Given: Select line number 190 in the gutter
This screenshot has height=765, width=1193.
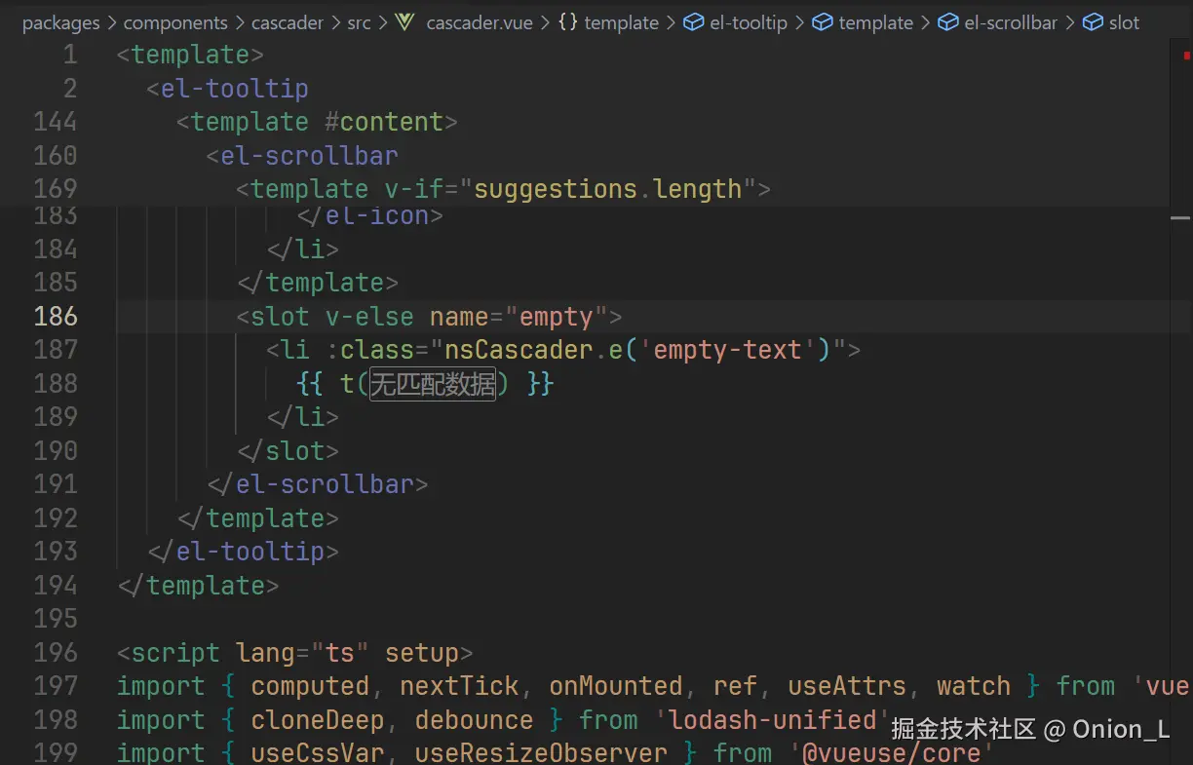Looking at the screenshot, I should point(56,451).
